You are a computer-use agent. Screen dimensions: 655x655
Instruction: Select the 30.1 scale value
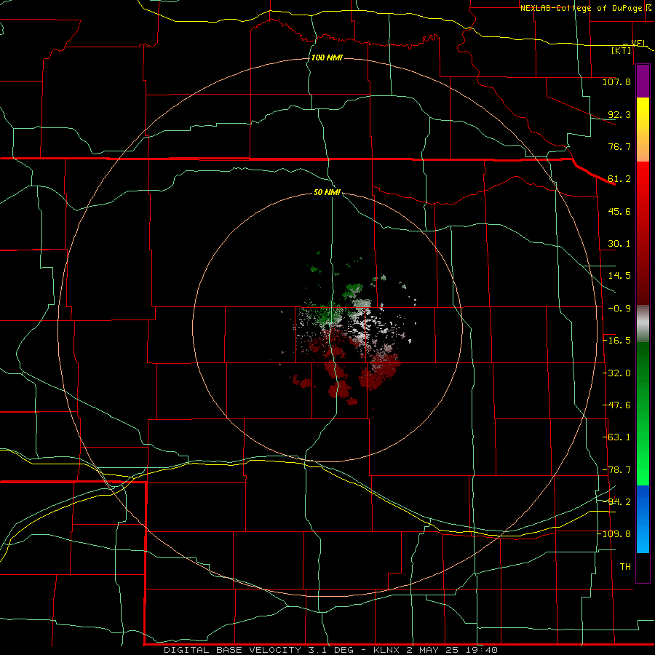[619, 244]
